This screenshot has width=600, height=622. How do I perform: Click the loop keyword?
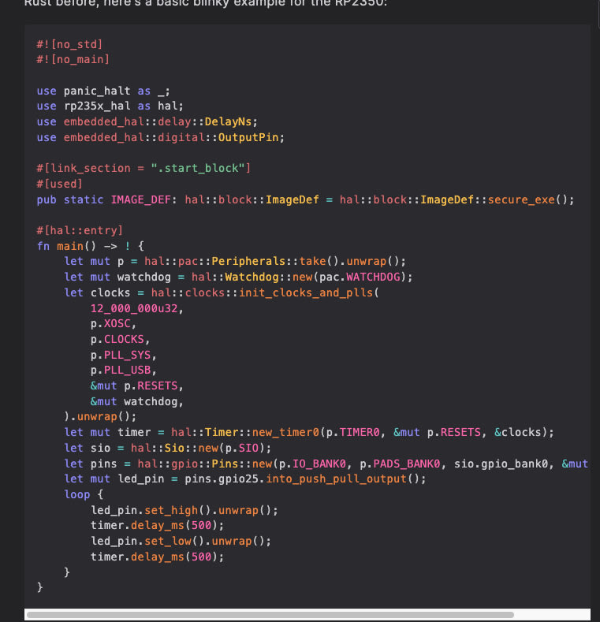coord(77,494)
